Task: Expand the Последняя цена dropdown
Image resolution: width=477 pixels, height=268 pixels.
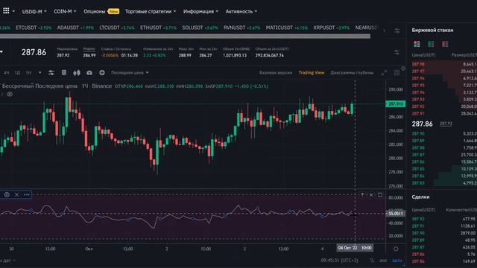Action: tap(130, 73)
